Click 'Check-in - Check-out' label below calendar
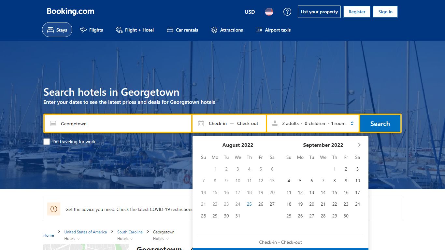Image resolution: width=445 pixels, height=250 pixels. click(x=280, y=242)
